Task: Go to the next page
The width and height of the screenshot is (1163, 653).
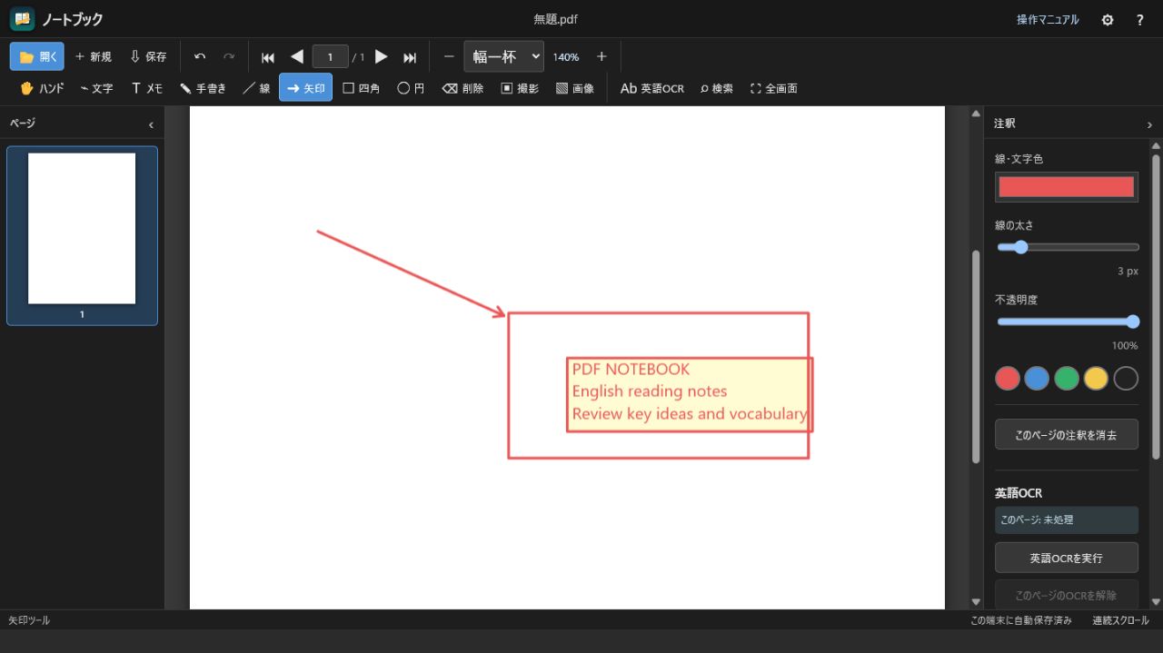Action: coord(382,56)
